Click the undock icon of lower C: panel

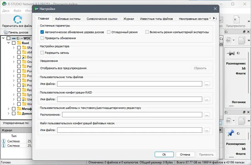[x=244, y=112]
